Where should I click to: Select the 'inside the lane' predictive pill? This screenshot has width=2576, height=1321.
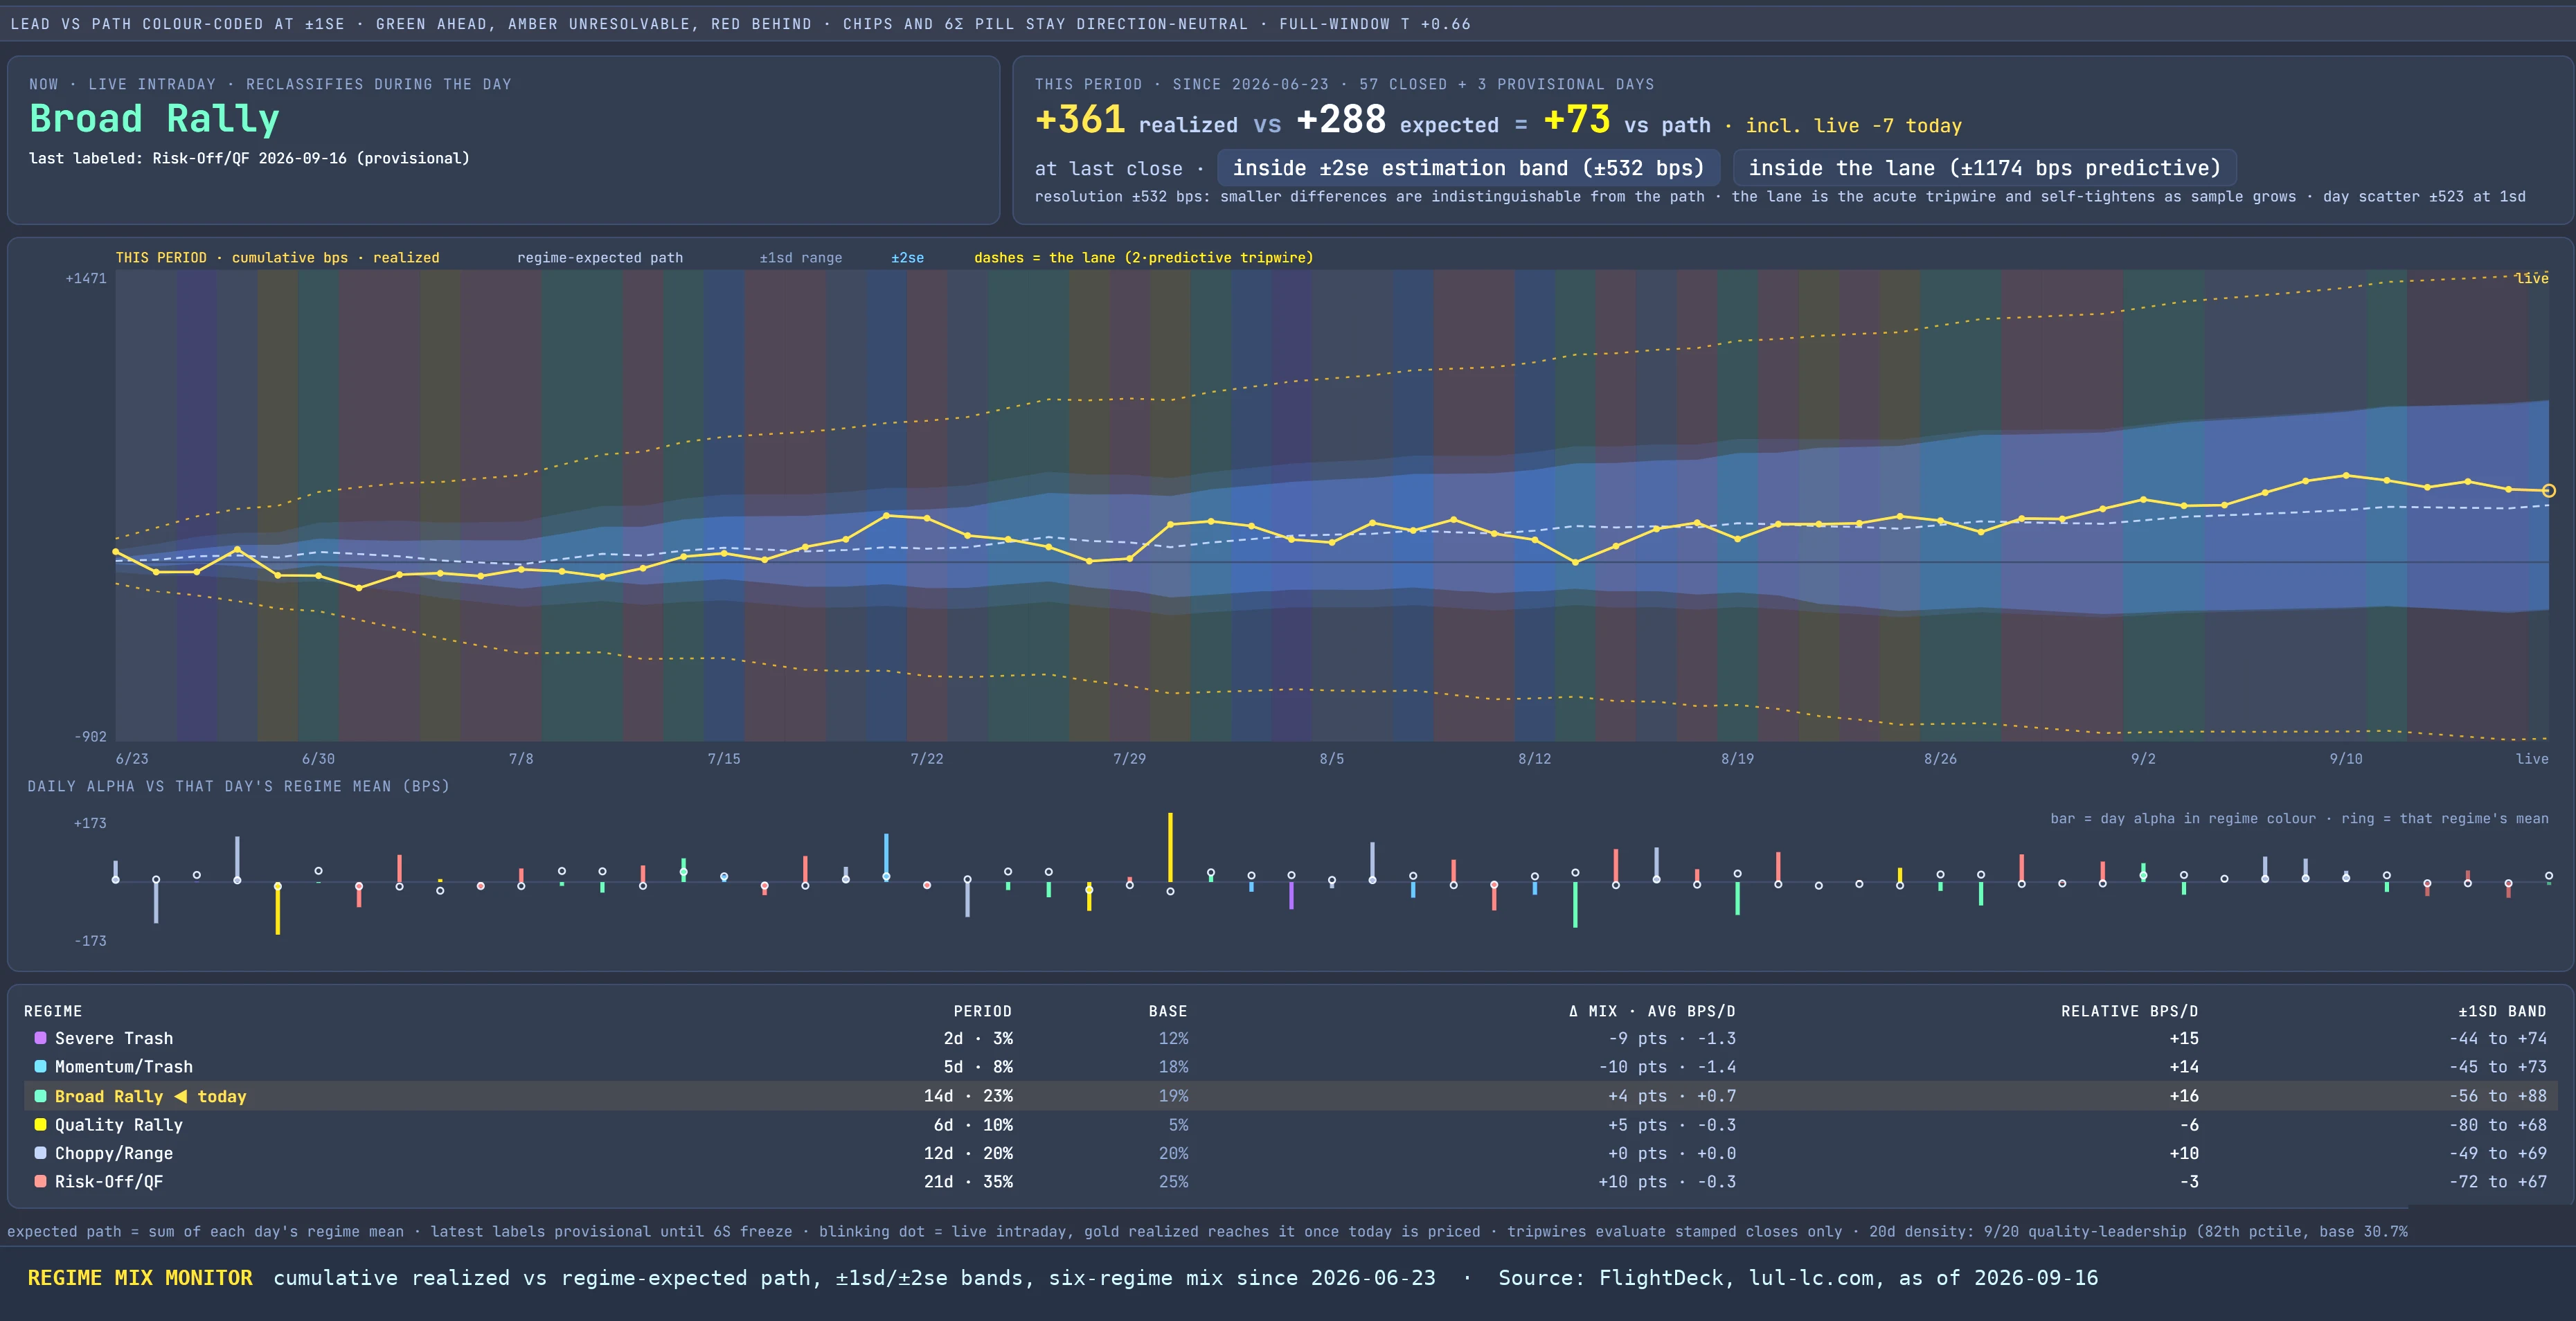pos(1984,168)
